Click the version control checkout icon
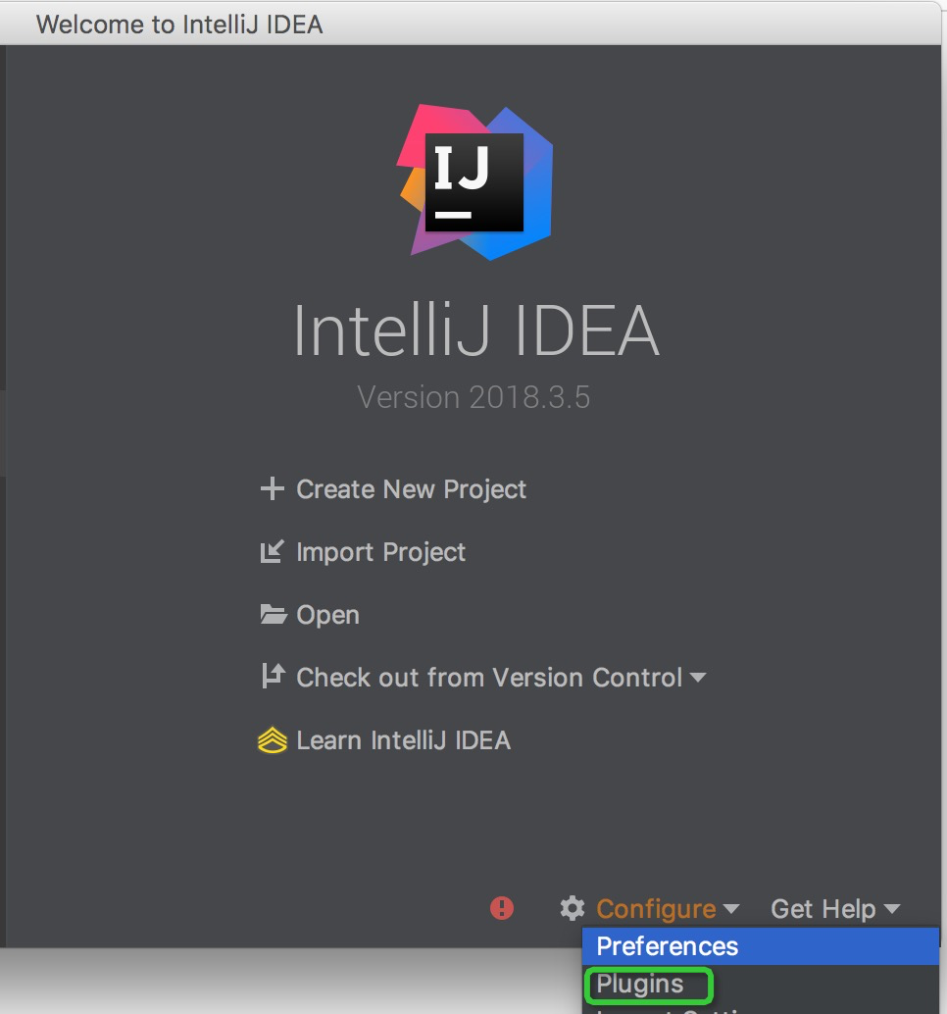The width and height of the screenshot is (947, 1014). coord(273,677)
